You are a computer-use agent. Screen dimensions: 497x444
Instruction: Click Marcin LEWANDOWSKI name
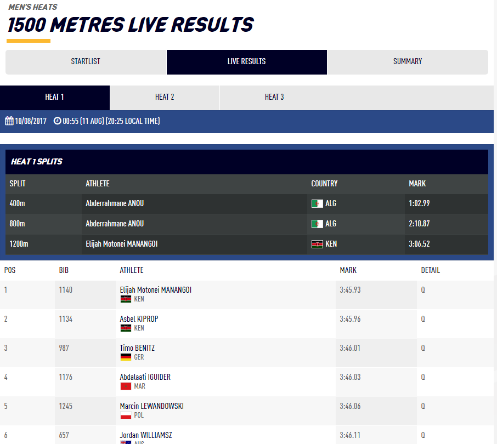[x=151, y=406]
